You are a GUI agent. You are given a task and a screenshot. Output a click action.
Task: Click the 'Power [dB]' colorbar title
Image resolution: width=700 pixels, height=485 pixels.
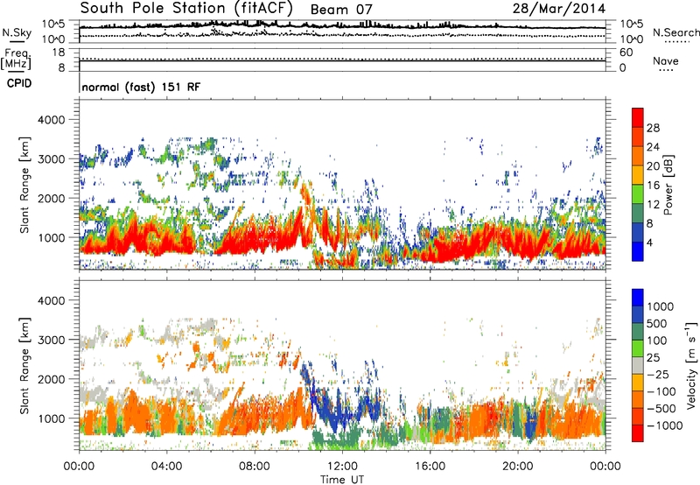[x=668, y=185]
